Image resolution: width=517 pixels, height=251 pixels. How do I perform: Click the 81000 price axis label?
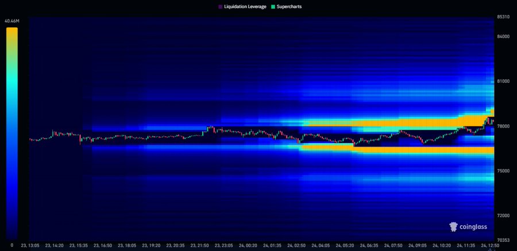click(x=503, y=81)
